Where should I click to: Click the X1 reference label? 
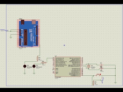click(x=92, y=66)
